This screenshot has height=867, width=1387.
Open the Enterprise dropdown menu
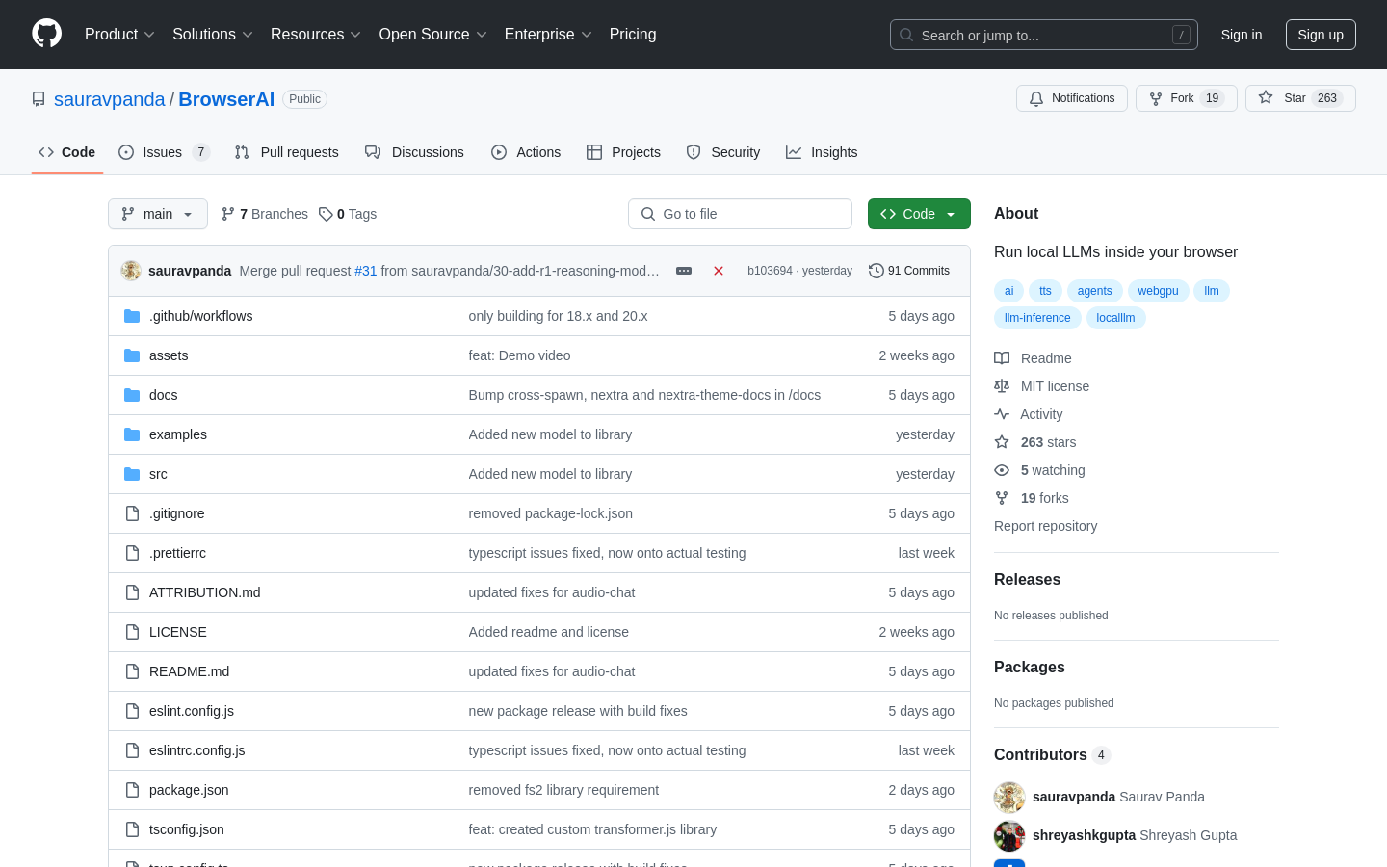[548, 34]
